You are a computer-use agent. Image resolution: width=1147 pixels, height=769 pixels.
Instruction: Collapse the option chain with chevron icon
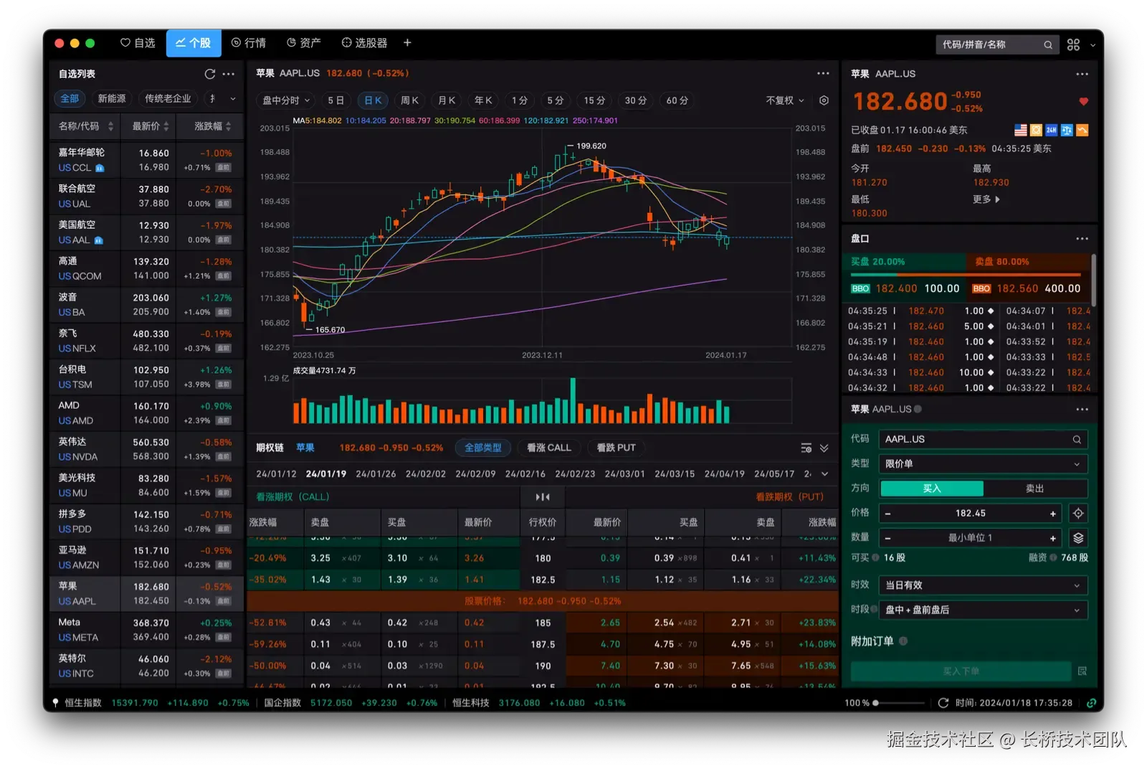(x=824, y=448)
